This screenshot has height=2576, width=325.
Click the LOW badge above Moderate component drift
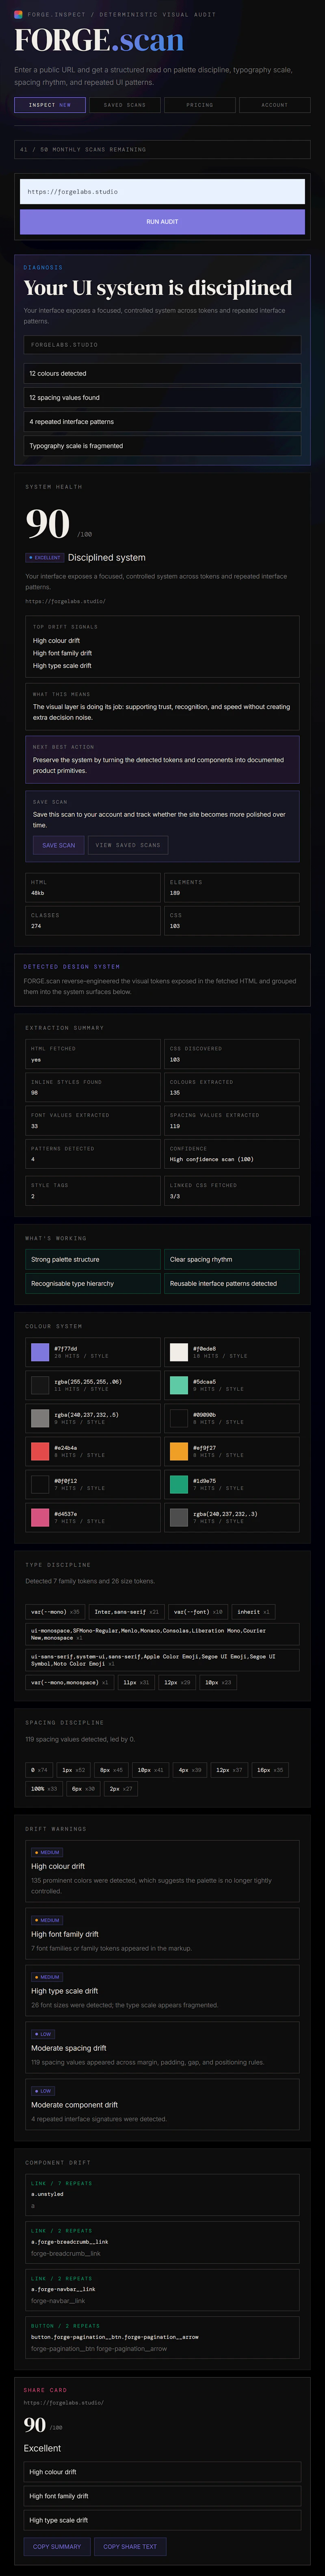[43, 2091]
